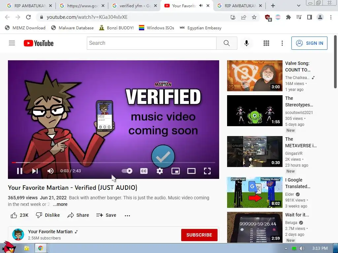Image resolution: width=338 pixels, height=253 pixels.
Task: Open player settings gear
Action: tap(160, 171)
